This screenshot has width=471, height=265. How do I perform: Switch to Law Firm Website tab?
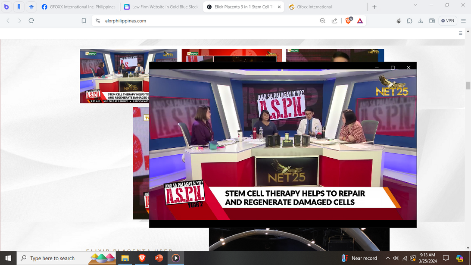tap(160, 7)
